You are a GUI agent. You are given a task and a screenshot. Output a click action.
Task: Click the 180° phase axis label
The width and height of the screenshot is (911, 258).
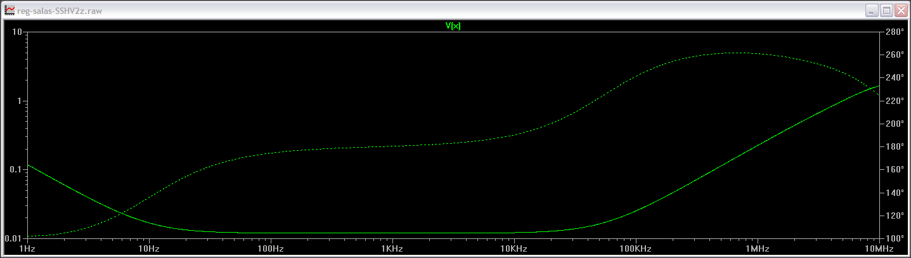click(895, 147)
